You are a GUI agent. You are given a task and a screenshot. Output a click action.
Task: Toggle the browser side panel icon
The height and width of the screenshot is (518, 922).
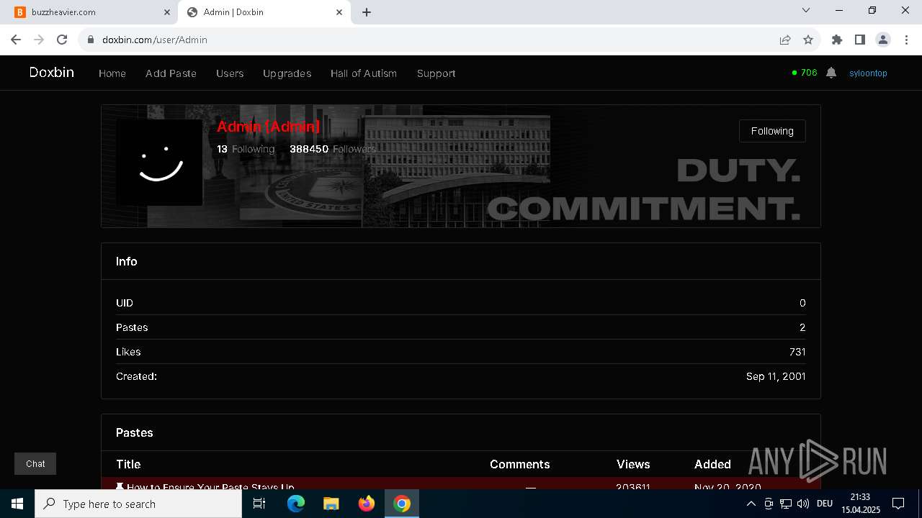coord(860,40)
